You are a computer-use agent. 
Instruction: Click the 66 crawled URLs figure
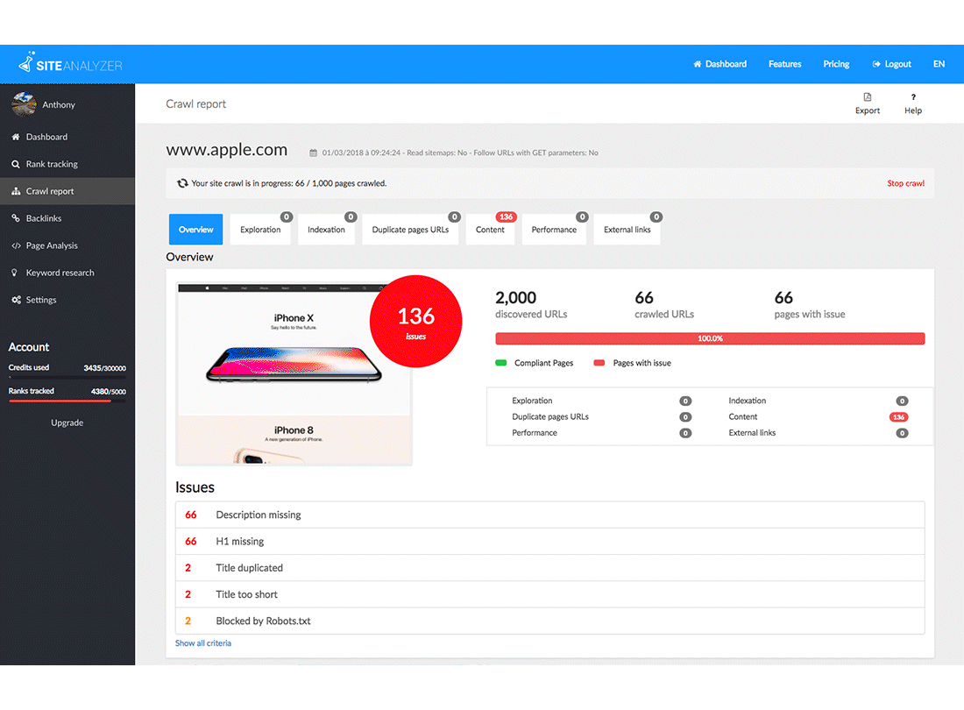tap(644, 298)
